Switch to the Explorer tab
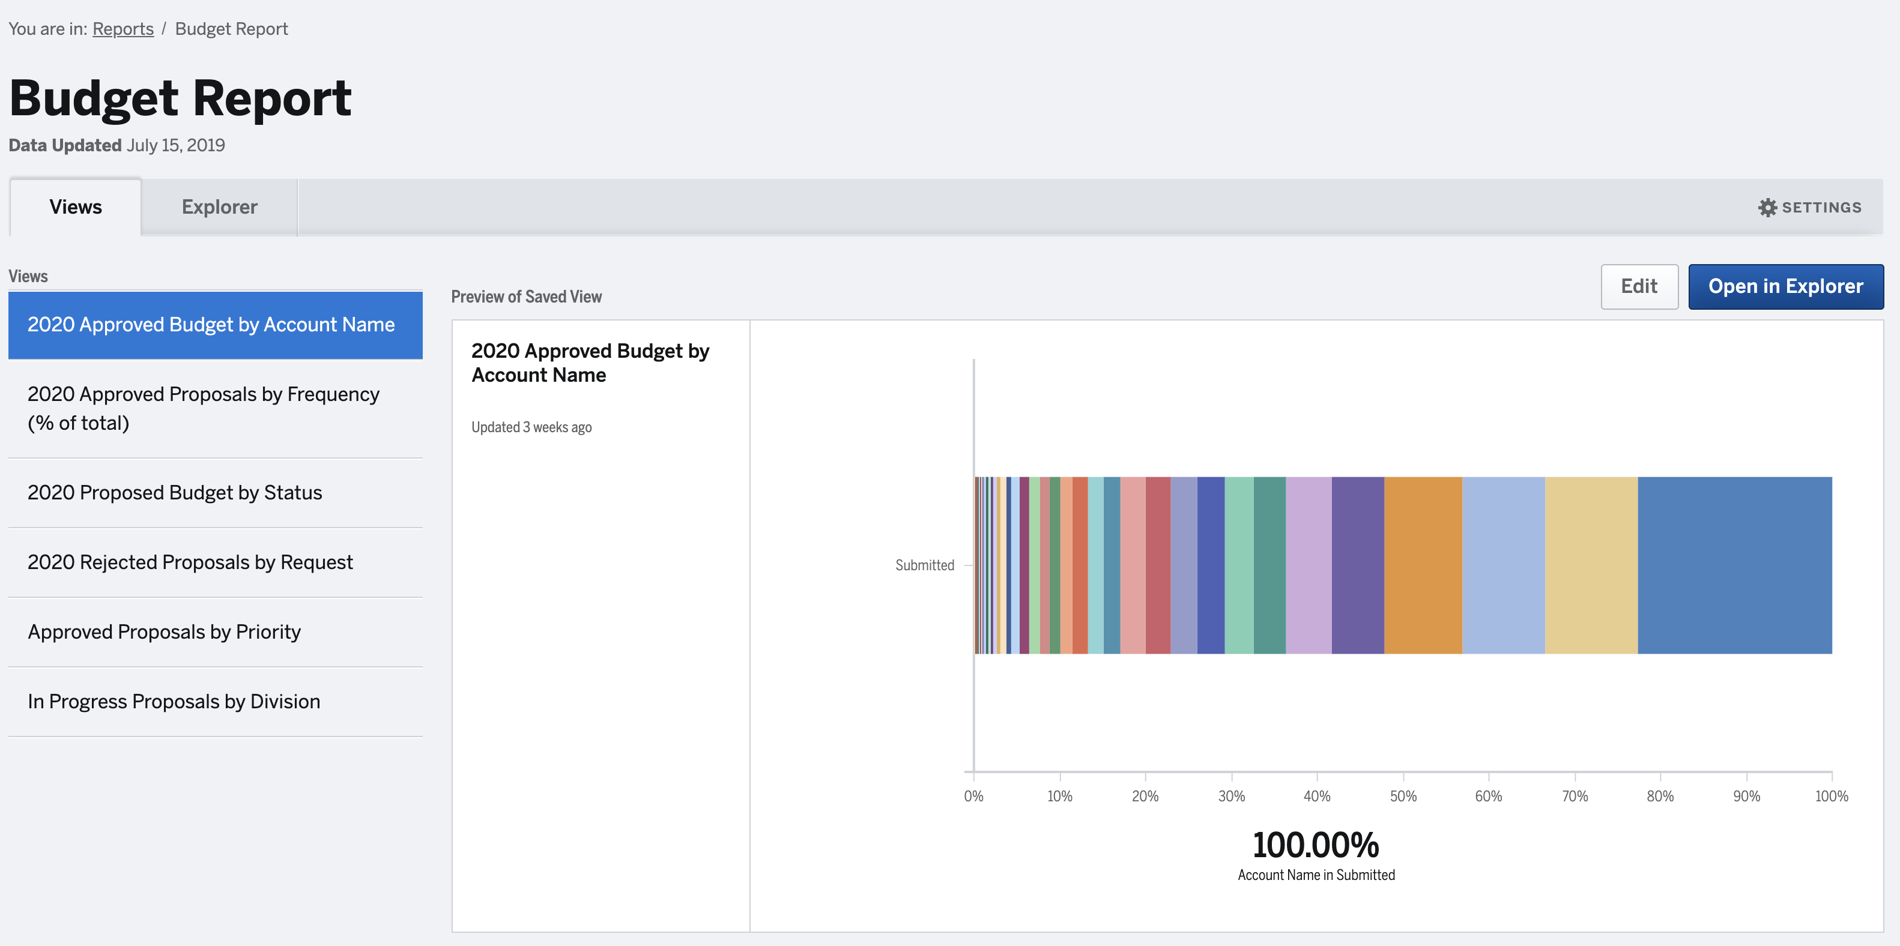 (219, 207)
